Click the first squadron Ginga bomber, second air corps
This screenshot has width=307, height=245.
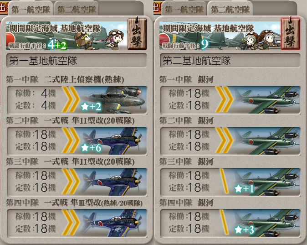click(267, 100)
